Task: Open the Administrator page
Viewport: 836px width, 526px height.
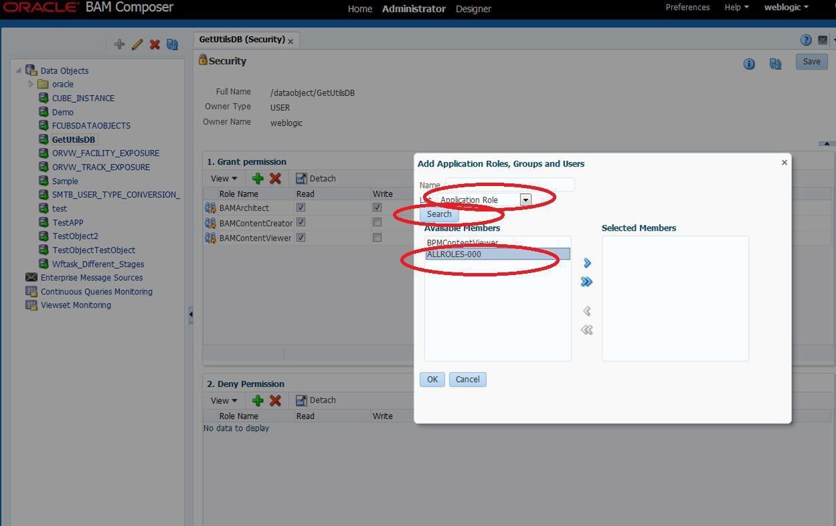Action: click(414, 9)
